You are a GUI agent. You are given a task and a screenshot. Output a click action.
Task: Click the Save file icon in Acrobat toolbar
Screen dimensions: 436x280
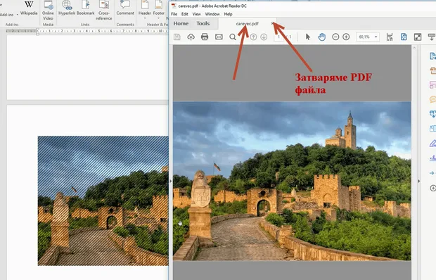click(x=177, y=37)
